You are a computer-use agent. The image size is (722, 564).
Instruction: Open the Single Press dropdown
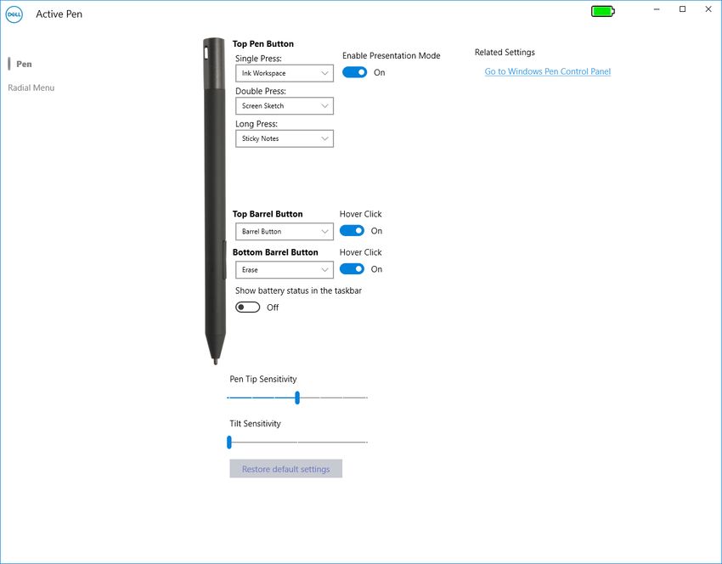(x=284, y=73)
